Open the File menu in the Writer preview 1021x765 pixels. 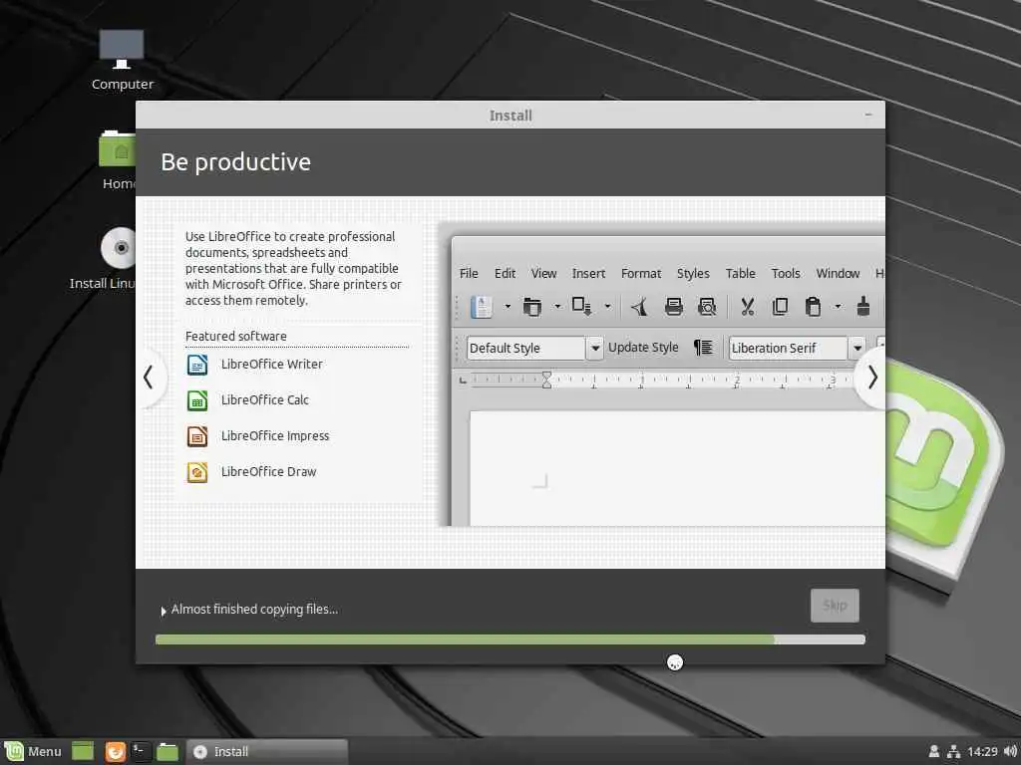pos(469,273)
